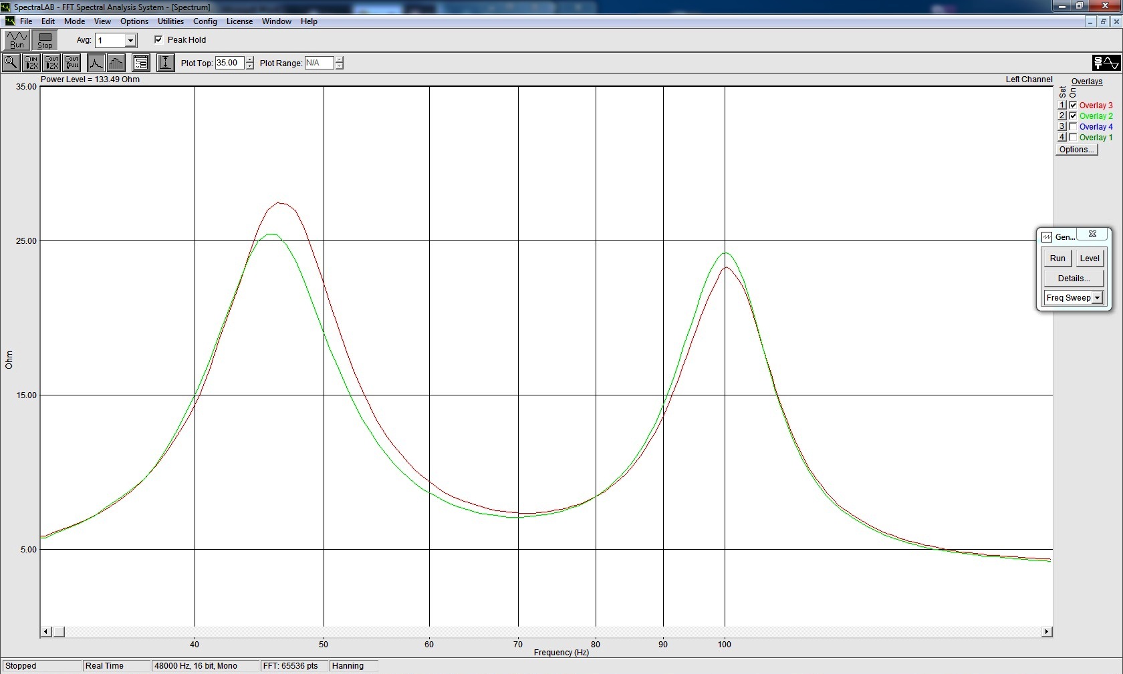1123x674 pixels.
Task: Open the Freq Sweep generator dropdown
Action: (x=1097, y=298)
